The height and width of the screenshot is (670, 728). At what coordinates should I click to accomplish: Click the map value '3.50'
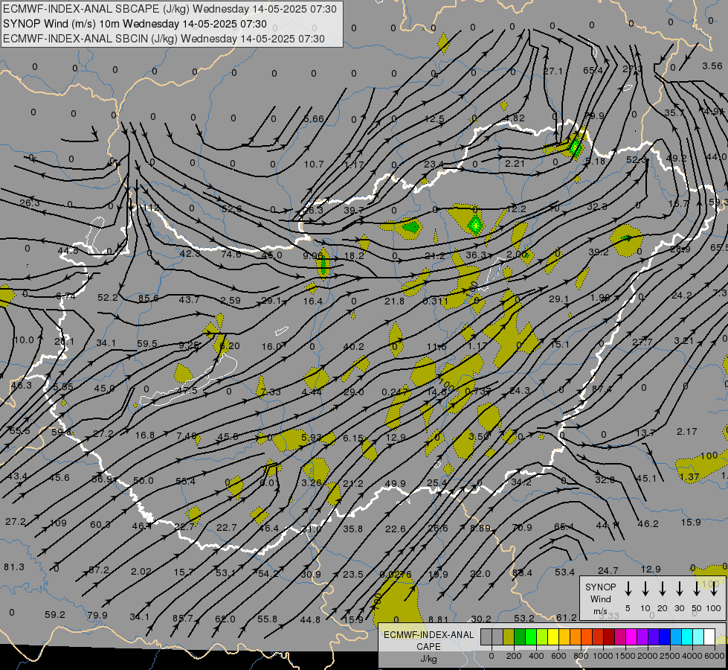pyautogui.click(x=479, y=436)
